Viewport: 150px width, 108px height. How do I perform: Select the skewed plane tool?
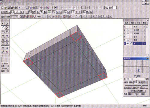[3, 44]
